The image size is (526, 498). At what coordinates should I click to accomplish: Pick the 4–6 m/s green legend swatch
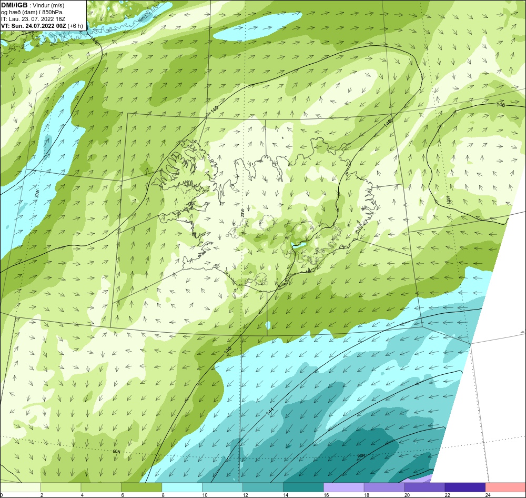[x=101, y=487]
